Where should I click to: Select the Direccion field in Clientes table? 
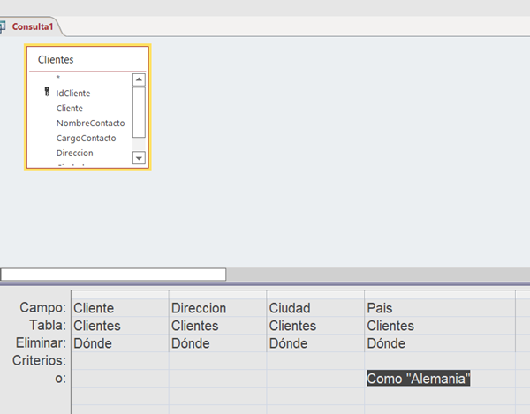tap(74, 153)
